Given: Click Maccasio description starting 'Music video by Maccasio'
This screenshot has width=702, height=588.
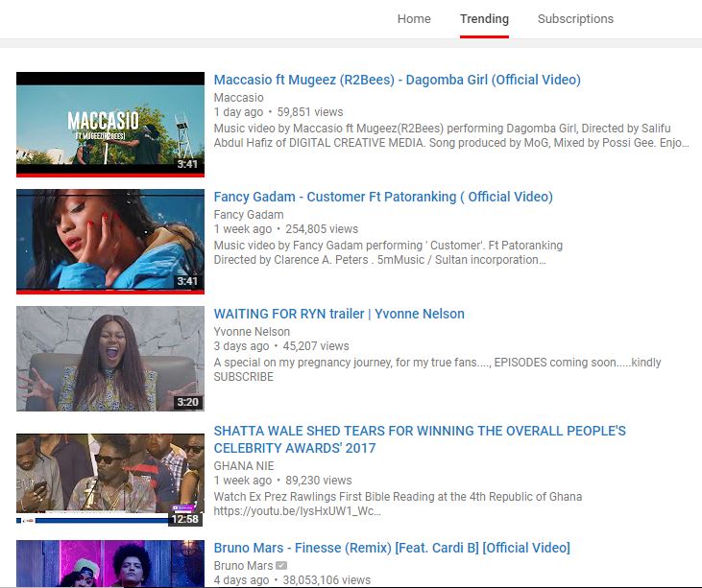Looking at the screenshot, I should [x=451, y=135].
